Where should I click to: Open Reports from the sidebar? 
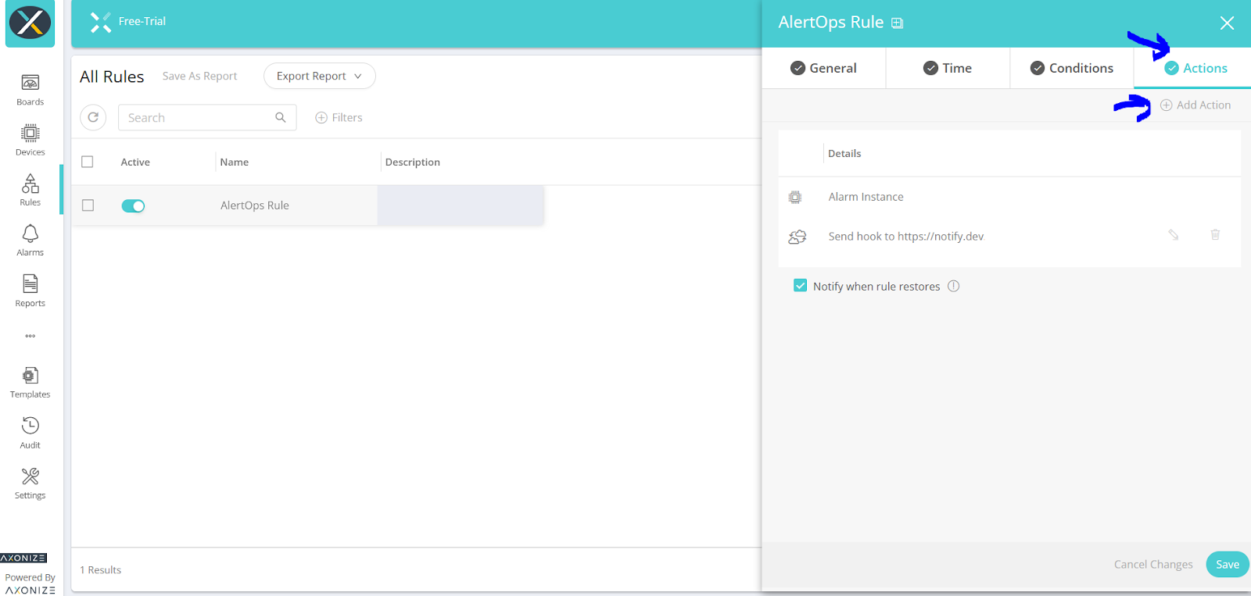pyautogui.click(x=30, y=284)
